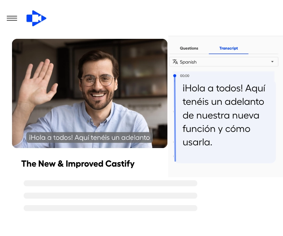This screenshot has width=283, height=236.
Task: Click the translate icon beside Spanish
Action: (175, 62)
